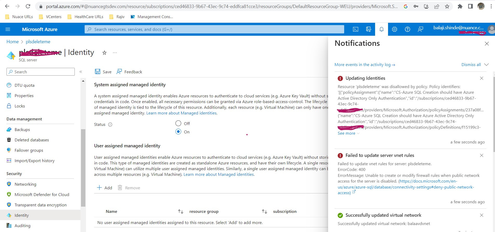This screenshot has width=495, height=232.
Task: Favorite this resource with the star icon
Action: coord(104,53)
